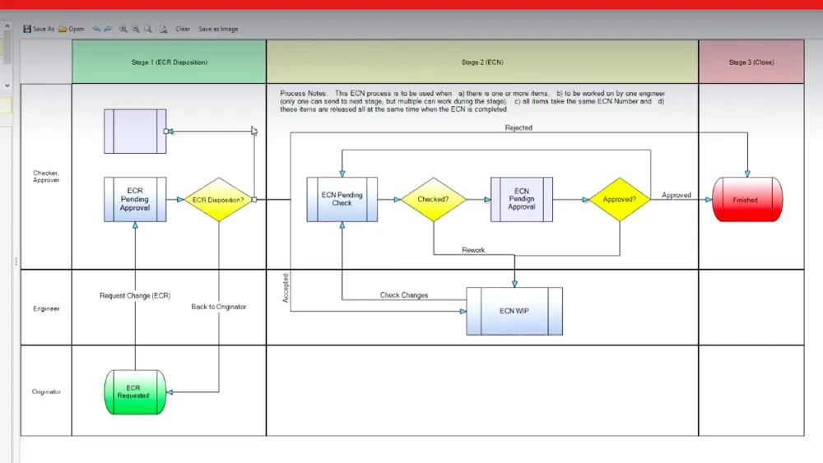Select the Checked? decision diamond

434,199
